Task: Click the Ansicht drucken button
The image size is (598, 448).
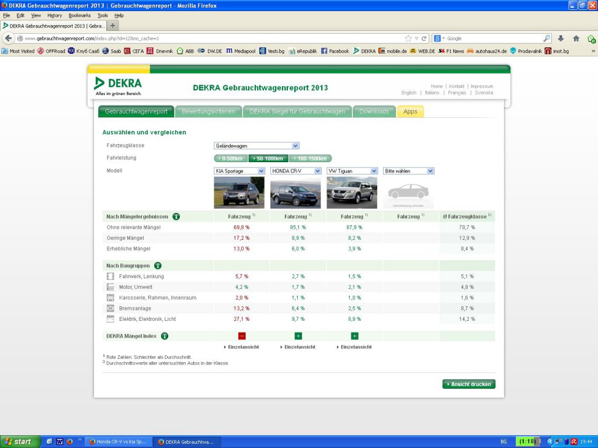Action: pos(469,384)
